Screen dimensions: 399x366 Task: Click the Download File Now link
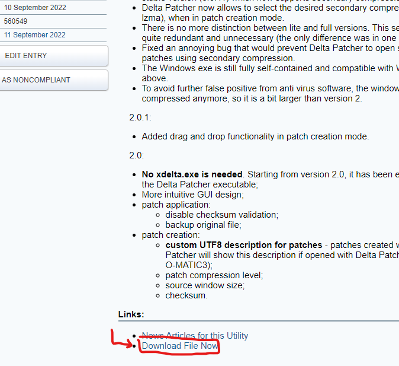coord(180,346)
